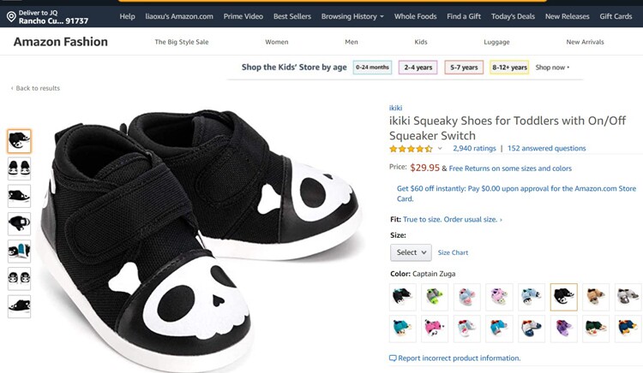This screenshot has width=643, height=373.
Task: Go to the Luggage category tab
Action: pos(496,42)
